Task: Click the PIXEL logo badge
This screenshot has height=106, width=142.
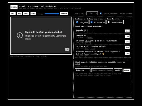Action: (x=14, y=7)
